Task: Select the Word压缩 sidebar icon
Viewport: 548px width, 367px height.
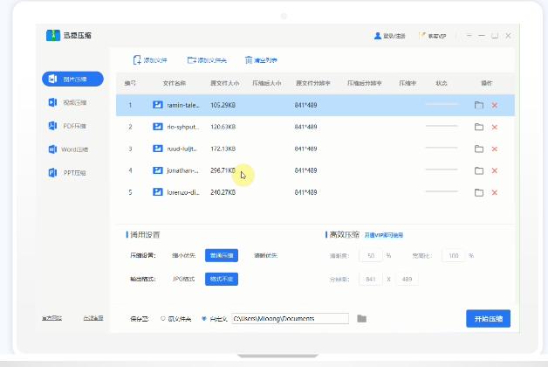Action: click(x=54, y=149)
